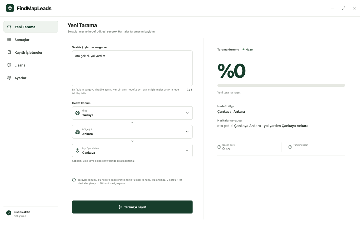Viewport: 360px width, 225px height.
Task: Click the Lisans aktif green check badge
Action: pyautogui.click(x=9, y=213)
